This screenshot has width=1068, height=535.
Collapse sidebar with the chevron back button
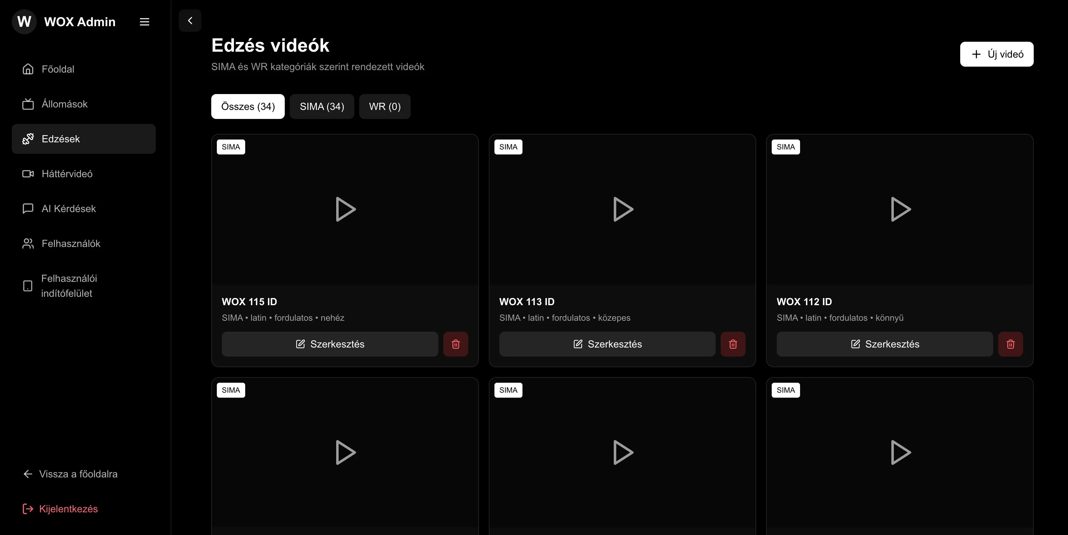190,20
